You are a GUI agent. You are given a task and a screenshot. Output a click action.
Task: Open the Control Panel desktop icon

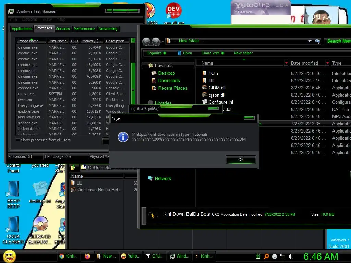[13, 168]
